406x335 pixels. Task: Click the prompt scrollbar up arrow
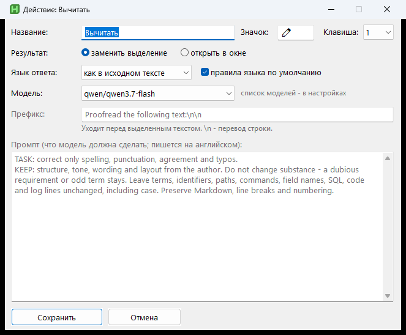pyautogui.click(x=388, y=158)
